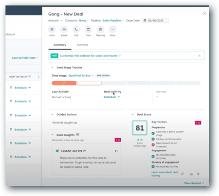Open the View Record link
The image size is (219, 196).
(x=194, y=183)
